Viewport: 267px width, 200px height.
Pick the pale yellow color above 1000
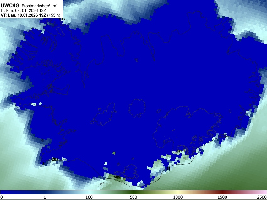[178, 192]
